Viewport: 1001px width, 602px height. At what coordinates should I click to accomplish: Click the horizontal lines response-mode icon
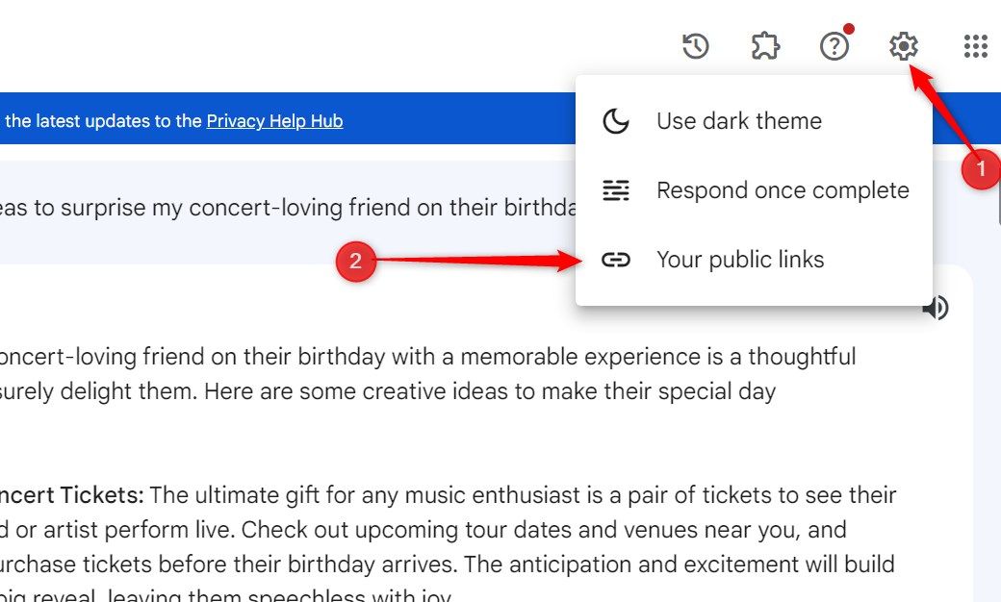615,190
